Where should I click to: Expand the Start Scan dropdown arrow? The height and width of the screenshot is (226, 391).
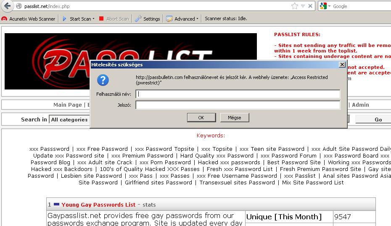(x=93, y=18)
